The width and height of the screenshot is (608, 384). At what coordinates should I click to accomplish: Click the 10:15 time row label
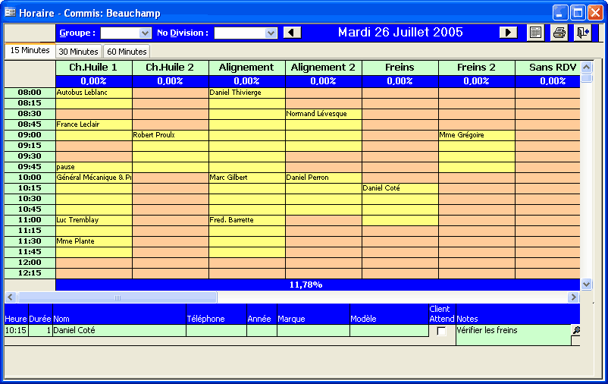click(x=30, y=188)
